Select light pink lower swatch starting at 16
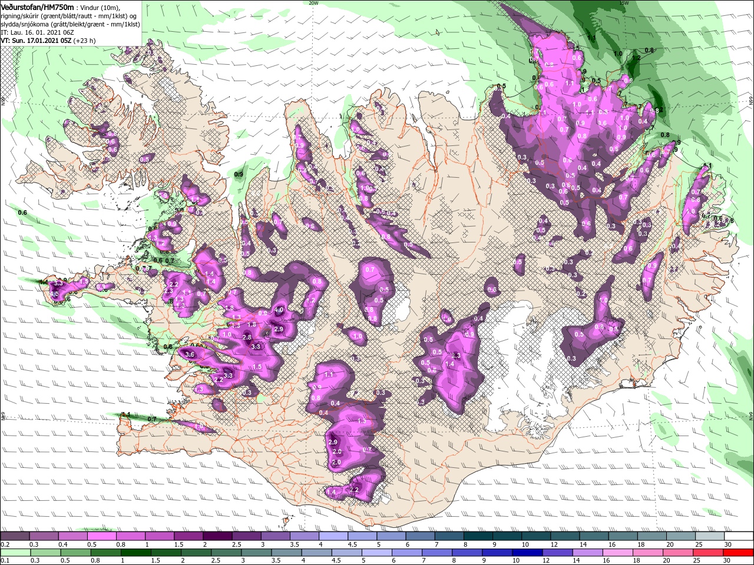This screenshot has height=565, width=754. pos(617,553)
